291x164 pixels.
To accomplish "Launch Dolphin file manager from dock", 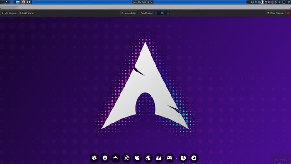I will (116, 158).
